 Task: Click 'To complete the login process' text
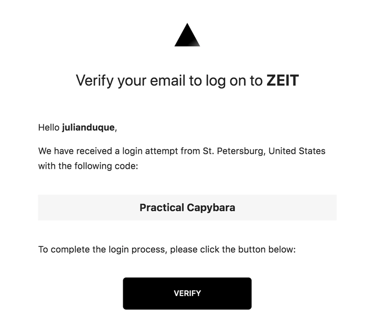(102, 250)
